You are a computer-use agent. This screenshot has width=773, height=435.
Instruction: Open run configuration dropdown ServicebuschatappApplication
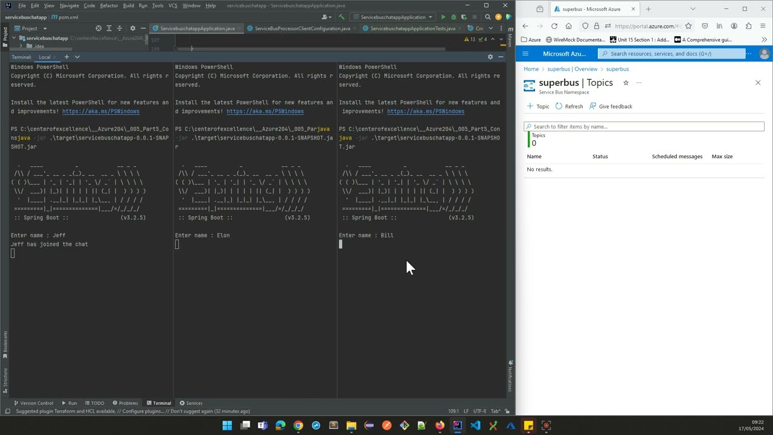(x=392, y=17)
